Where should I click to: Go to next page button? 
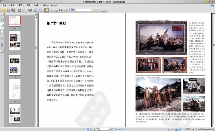112,129
